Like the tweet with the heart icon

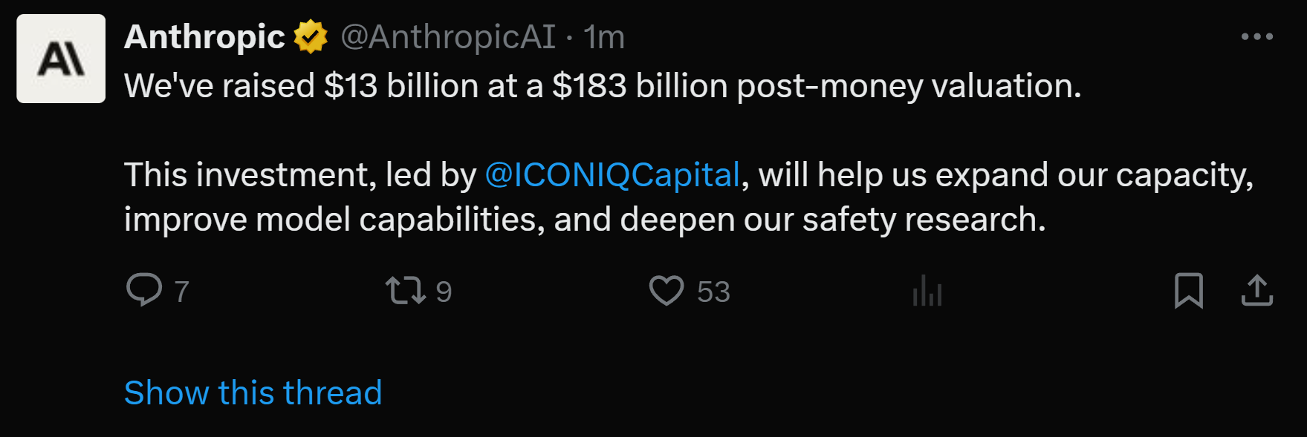click(x=667, y=290)
